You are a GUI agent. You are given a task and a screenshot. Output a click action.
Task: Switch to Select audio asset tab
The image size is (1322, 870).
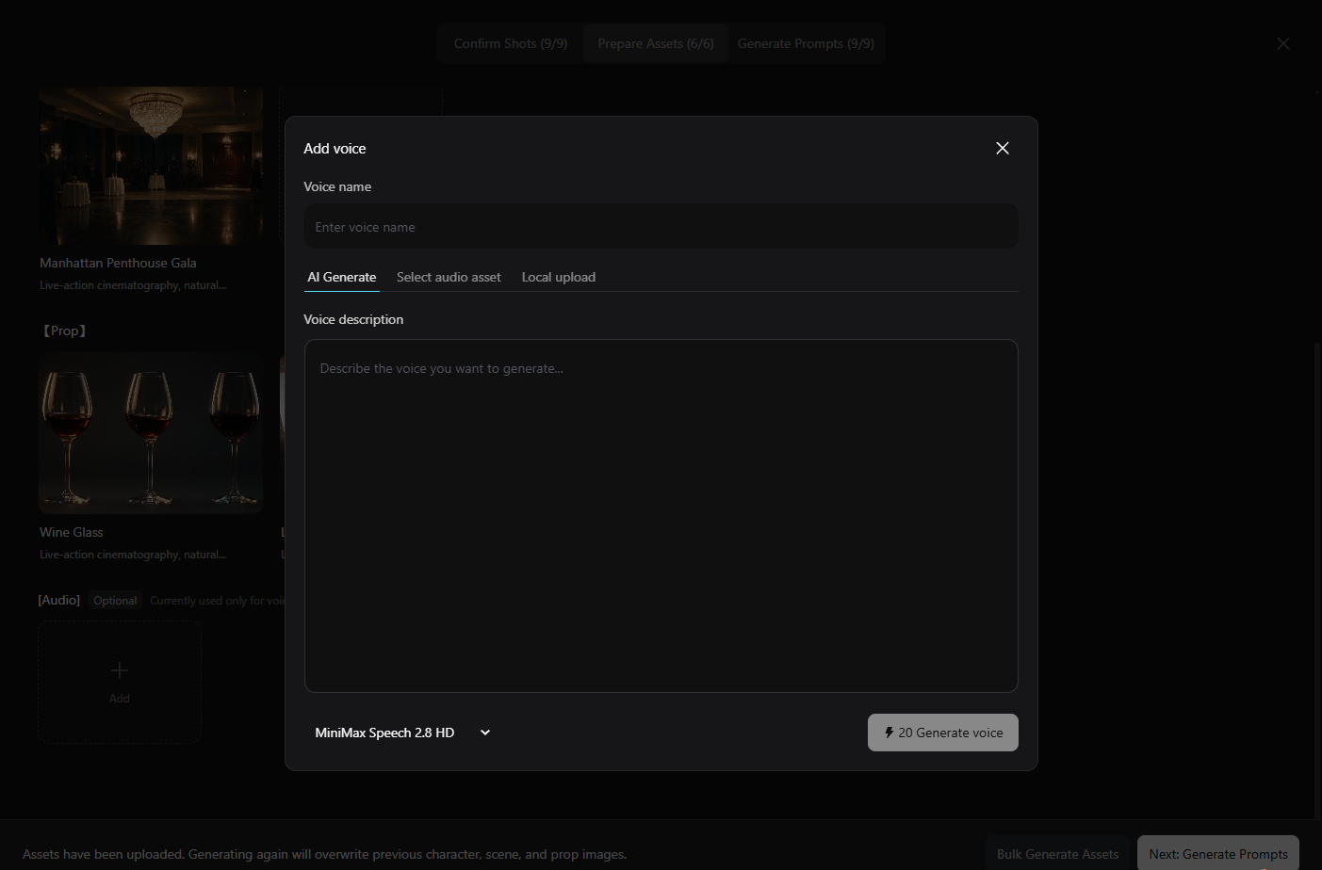[449, 277]
